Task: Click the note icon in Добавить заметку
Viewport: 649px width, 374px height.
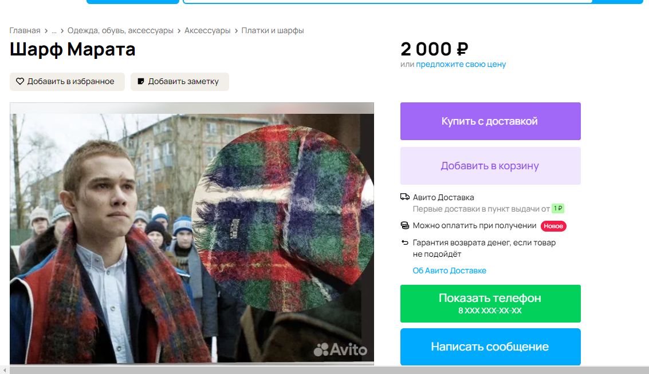Action: tap(141, 81)
